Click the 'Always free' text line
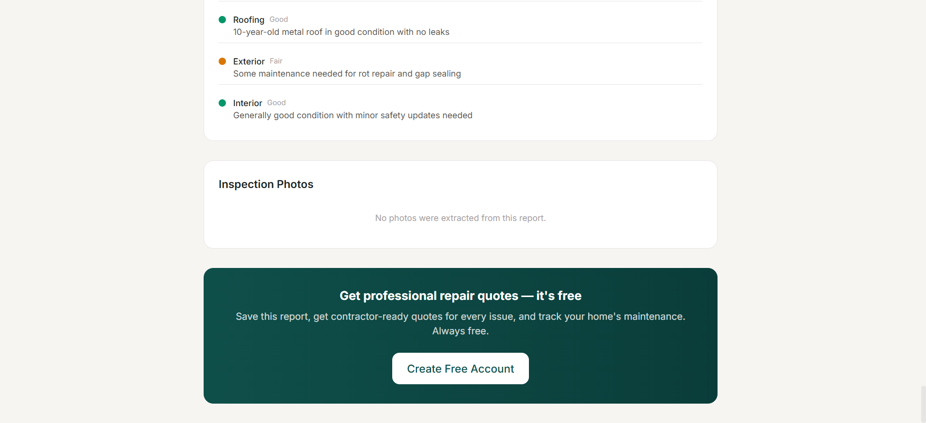 pyautogui.click(x=460, y=331)
